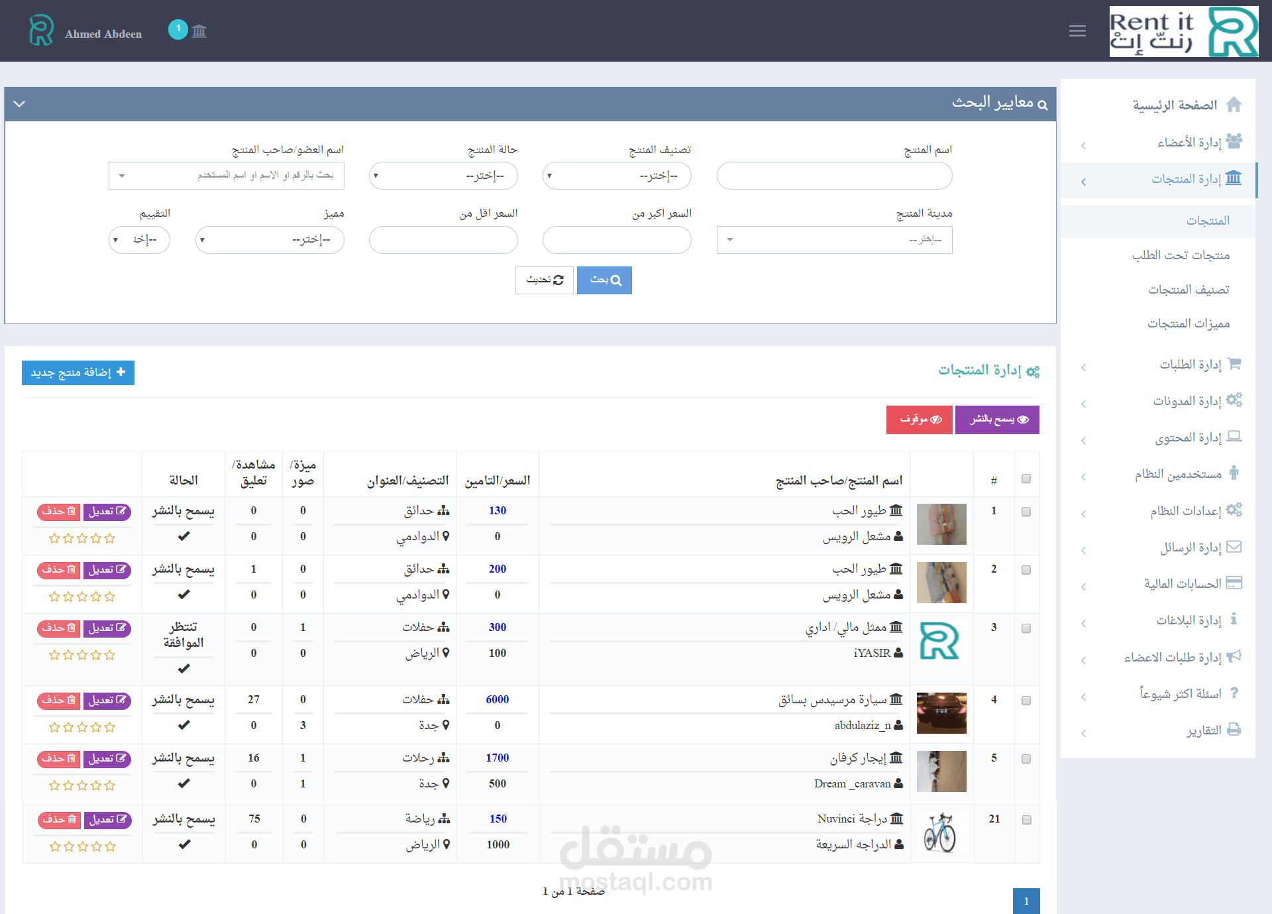1272x914 pixels.
Task: Toggle the select-all checkbox in table header
Action: point(1026,479)
